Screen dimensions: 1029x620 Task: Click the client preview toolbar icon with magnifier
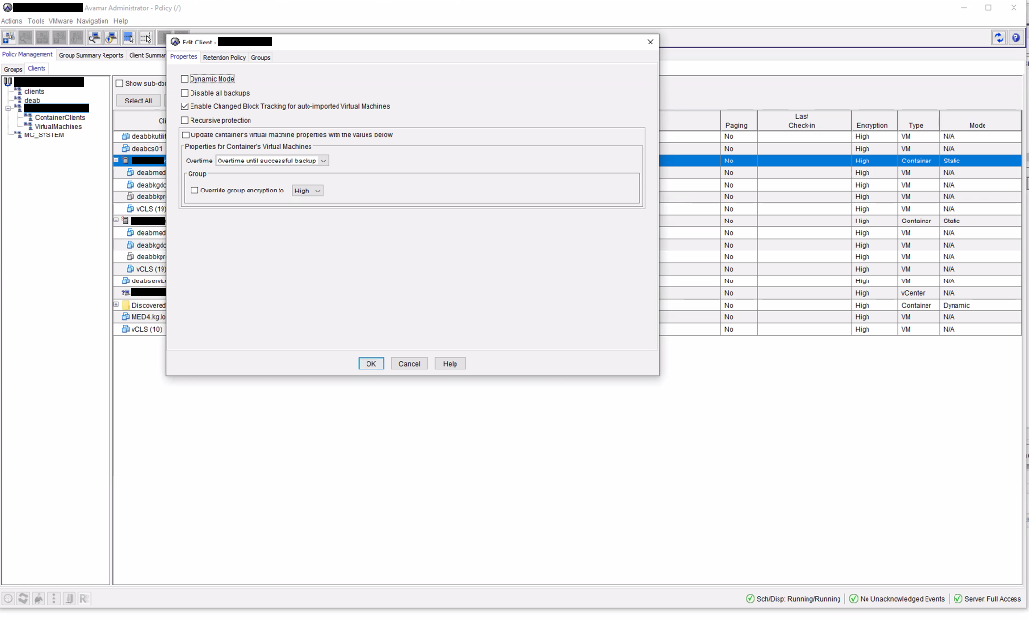click(x=95, y=38)
